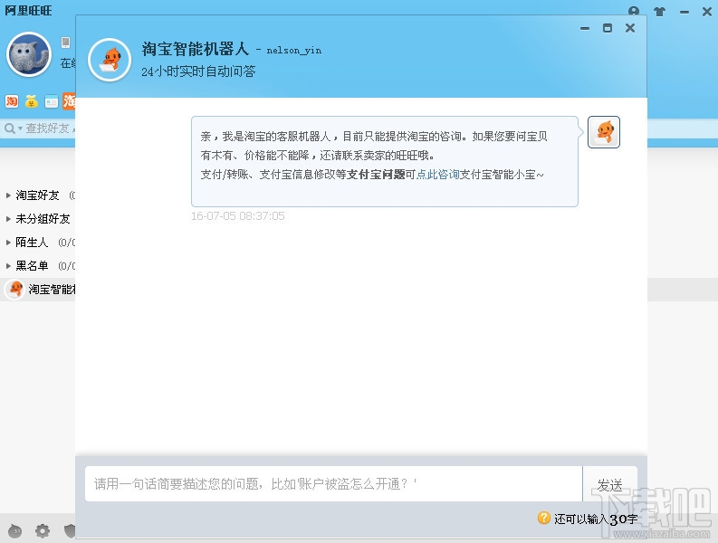Click the headset icon in main title bar

[x=634, y=11]
